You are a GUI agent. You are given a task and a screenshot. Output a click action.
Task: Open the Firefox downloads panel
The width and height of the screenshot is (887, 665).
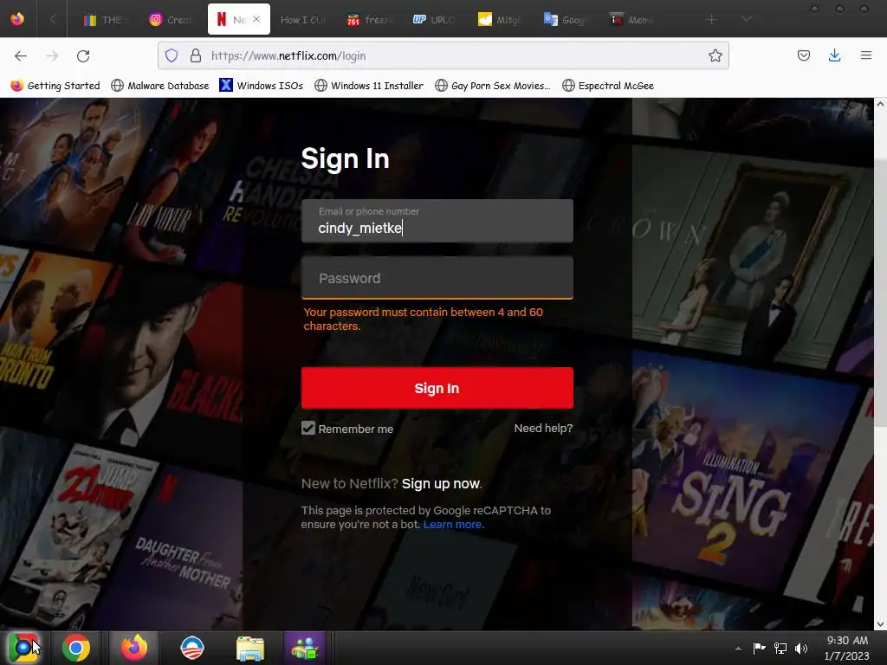834,55
